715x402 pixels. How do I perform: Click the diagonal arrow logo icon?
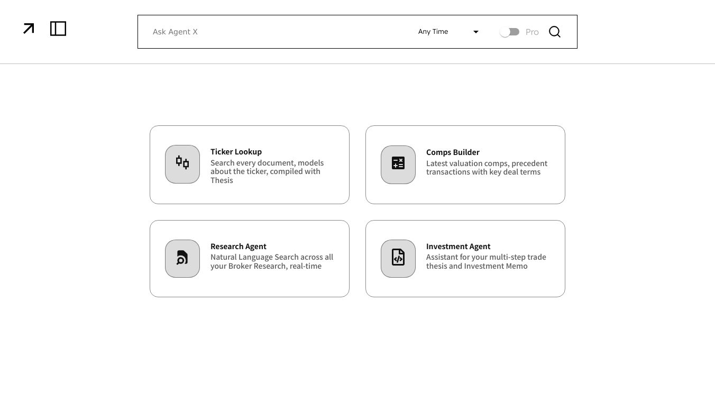pos(29,29)
